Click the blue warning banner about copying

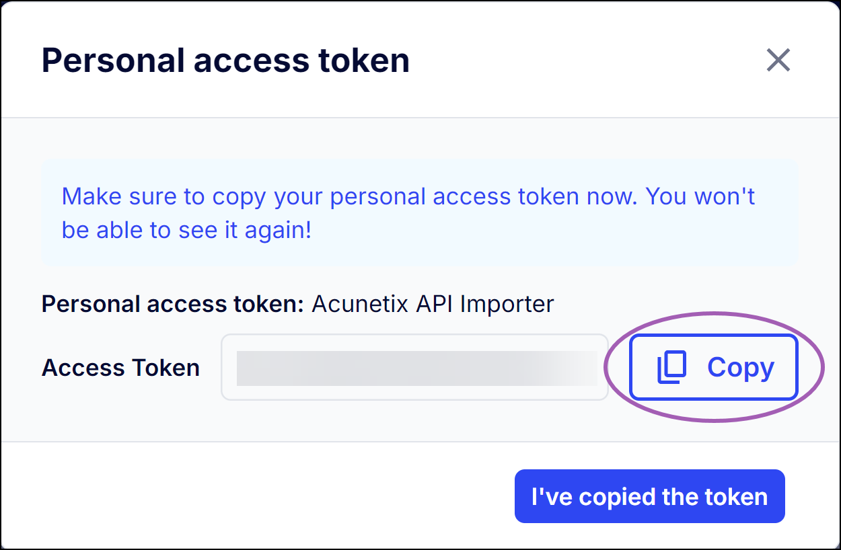[419, 212]
